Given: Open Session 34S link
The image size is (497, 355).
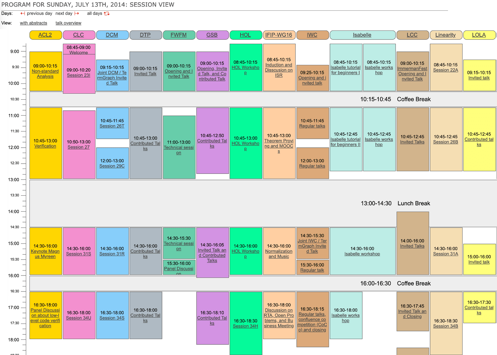Looking at the screenshot, I should click(112, 318).
